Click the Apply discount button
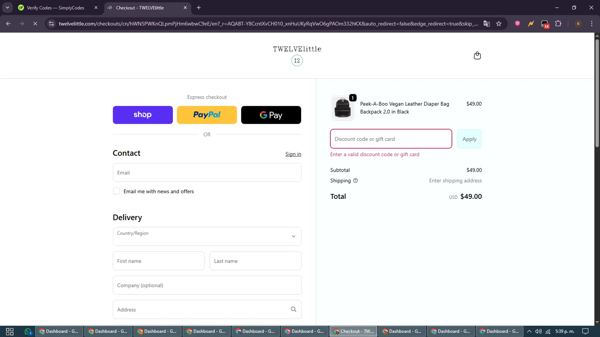The height and width of the screenshot is (337, 600). point(470,139)
